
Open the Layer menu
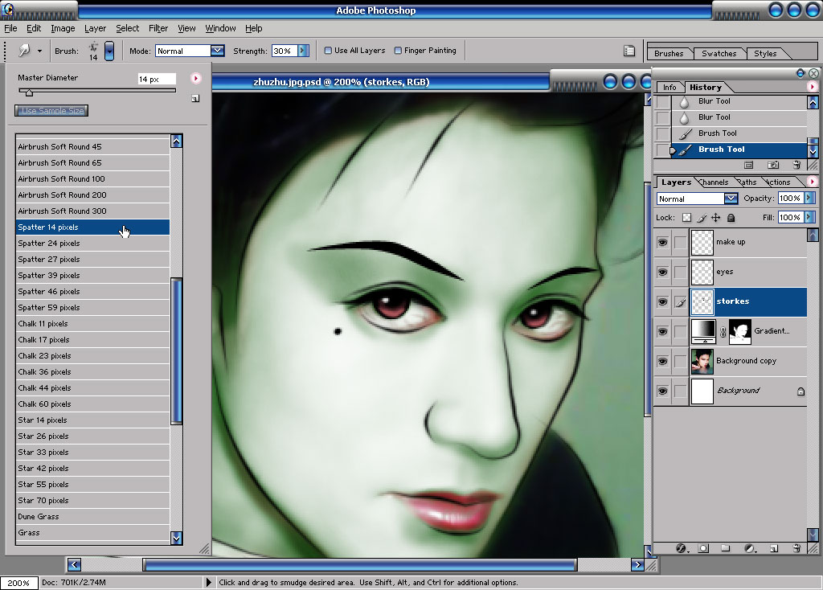(95, 28)
